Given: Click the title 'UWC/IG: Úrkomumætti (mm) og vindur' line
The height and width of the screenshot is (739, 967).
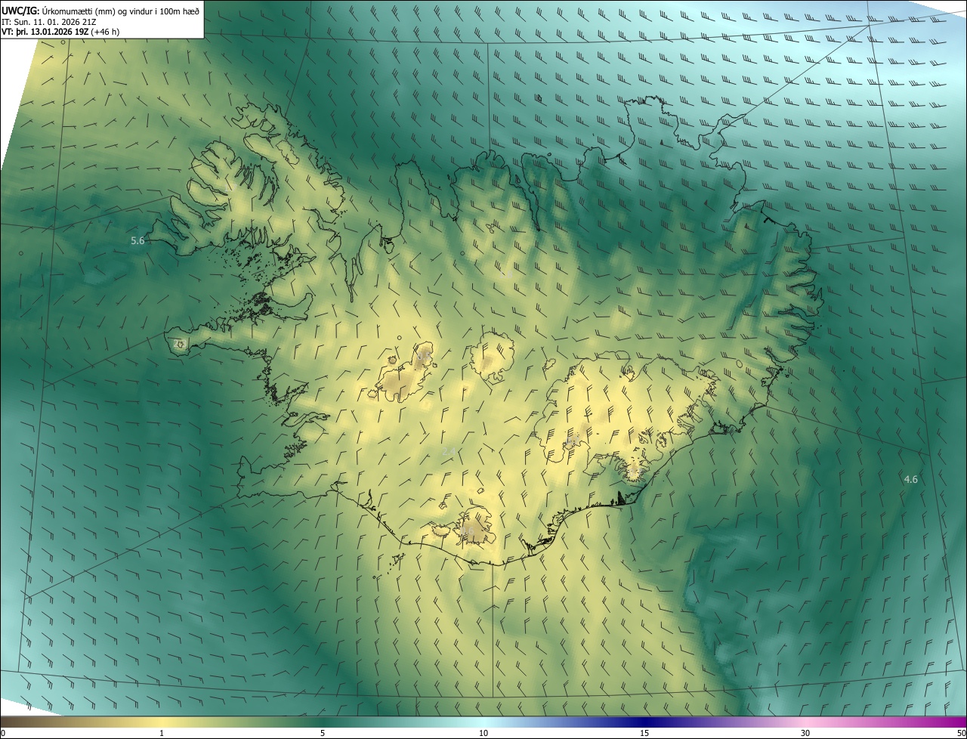Looking at the screenshot, I should click(100, 11).
